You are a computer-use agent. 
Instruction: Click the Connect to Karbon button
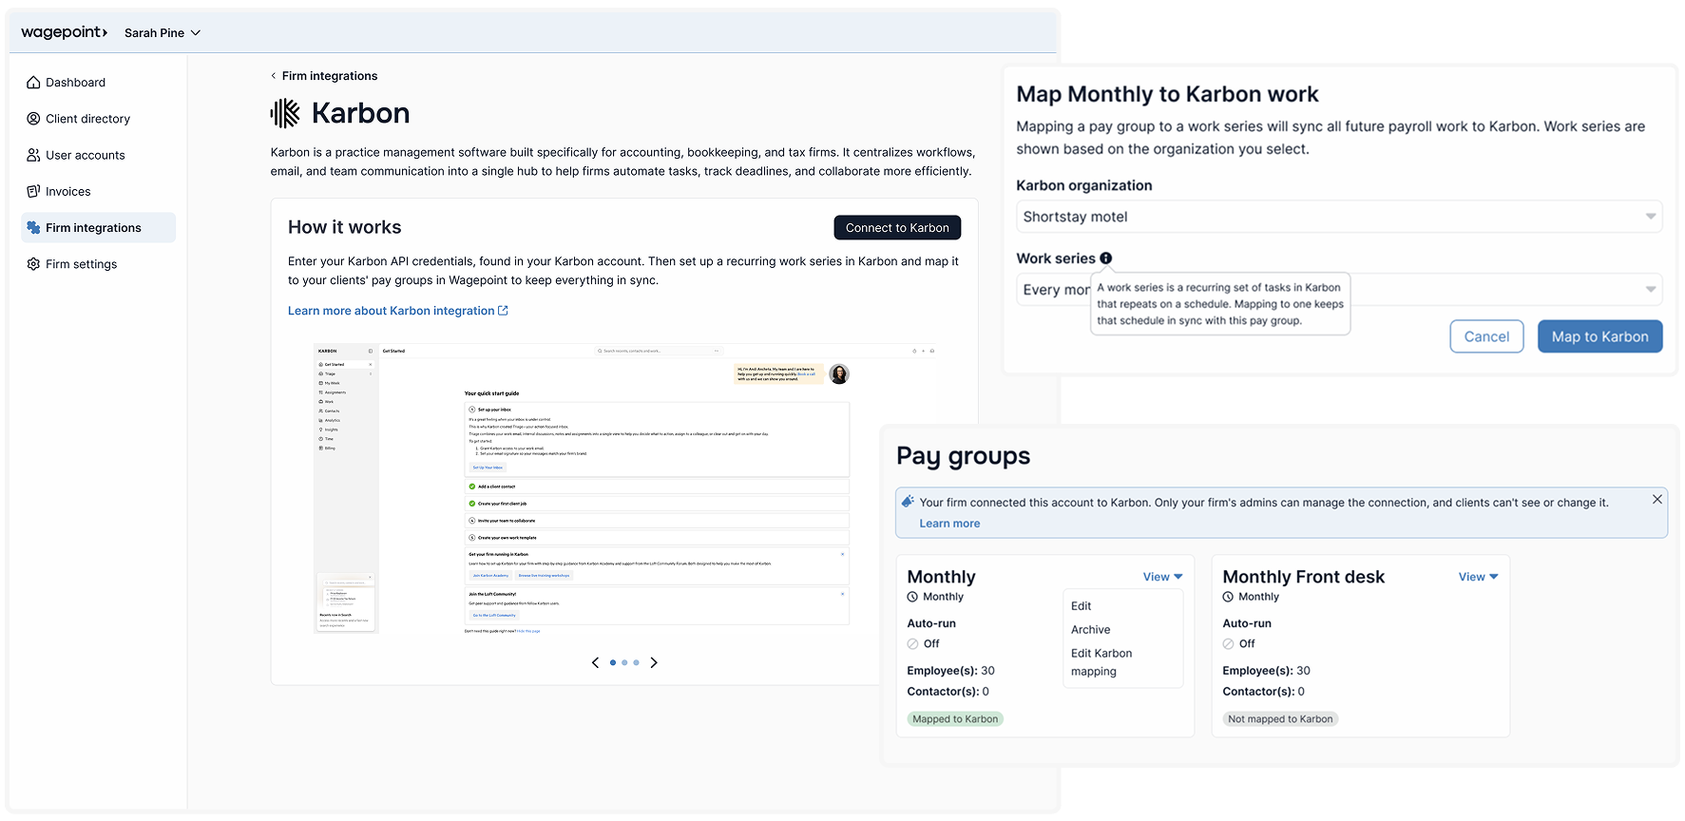tap(897, 228)
